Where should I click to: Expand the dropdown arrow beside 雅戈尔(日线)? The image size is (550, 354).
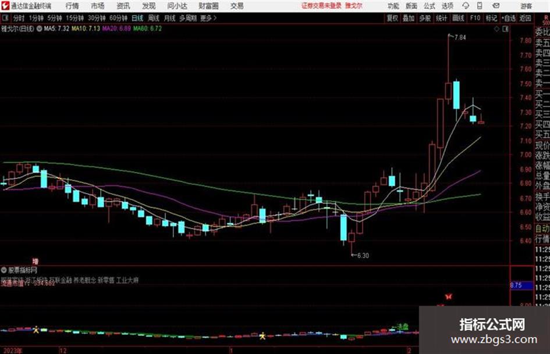tap(39, 28)
